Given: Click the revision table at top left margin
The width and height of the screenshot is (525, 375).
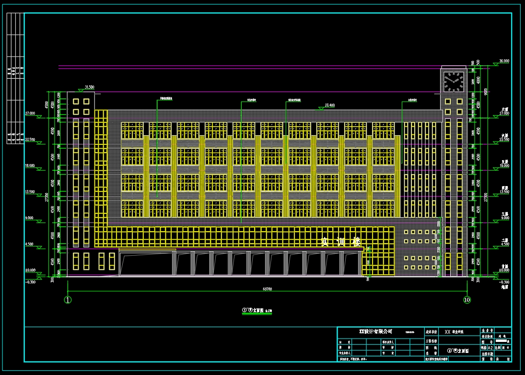Looking at the screenshot, I should click(x=15, y=78).
